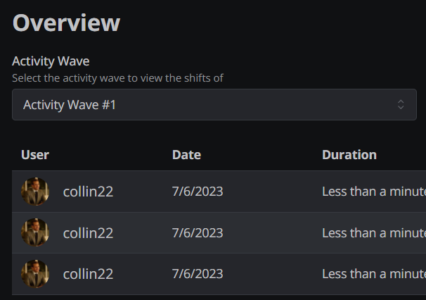Click the Activity Wave field label

click(x=51, y=61)
